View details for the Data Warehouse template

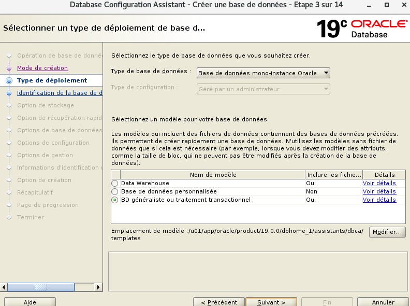click(x=379, y=183)
